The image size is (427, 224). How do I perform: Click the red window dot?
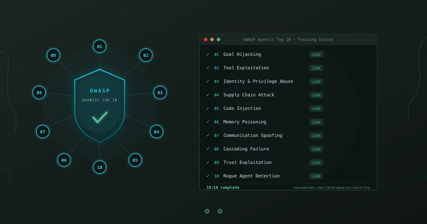(206, 39)
